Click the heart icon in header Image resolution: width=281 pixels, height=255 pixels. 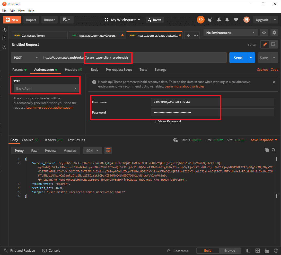pyautogui.click(x=236, y=20)
